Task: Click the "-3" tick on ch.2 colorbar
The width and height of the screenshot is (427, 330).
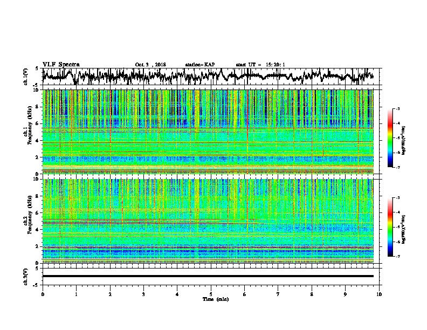Action: click(397, 198)
